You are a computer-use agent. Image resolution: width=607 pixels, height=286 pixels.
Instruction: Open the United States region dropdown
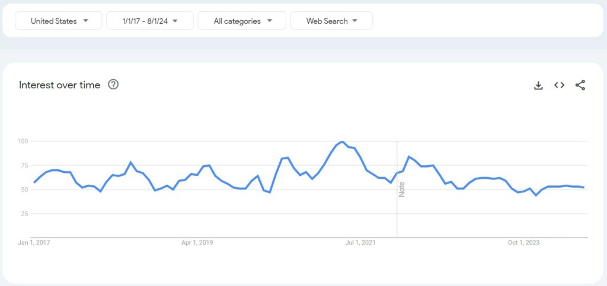(x=58, y=21)
